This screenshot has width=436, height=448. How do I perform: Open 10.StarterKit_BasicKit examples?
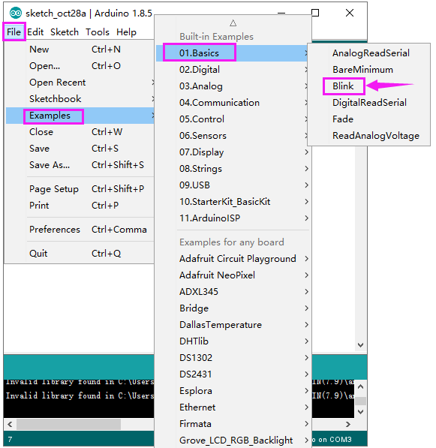(x=233, y=202)
